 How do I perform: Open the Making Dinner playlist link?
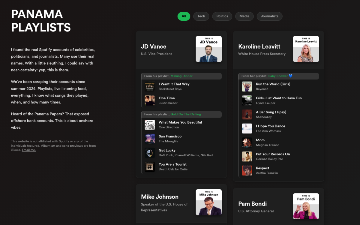tap(181, 76)
